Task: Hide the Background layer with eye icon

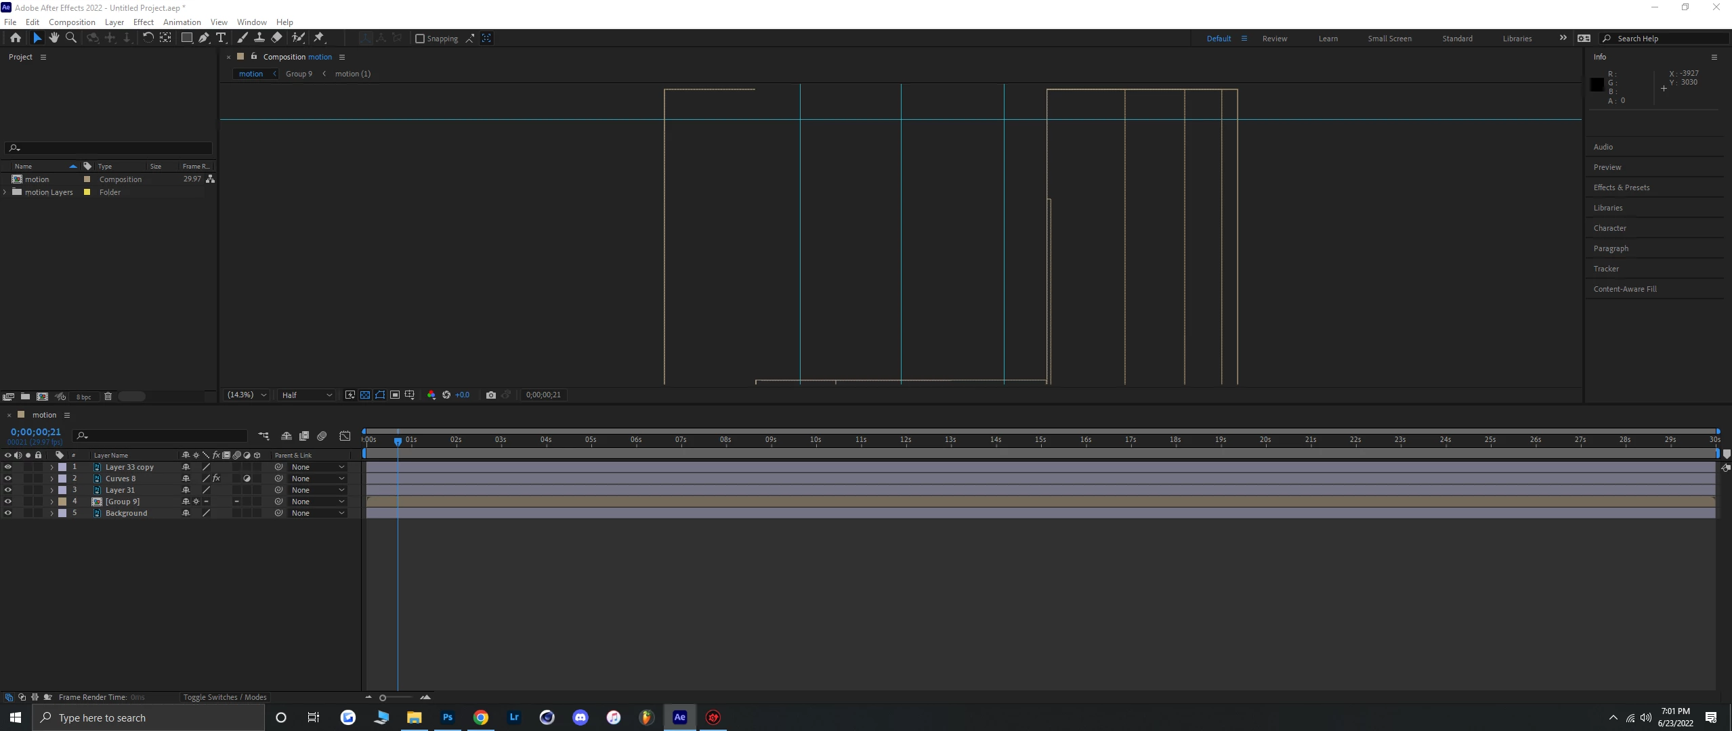Action: 8,513
